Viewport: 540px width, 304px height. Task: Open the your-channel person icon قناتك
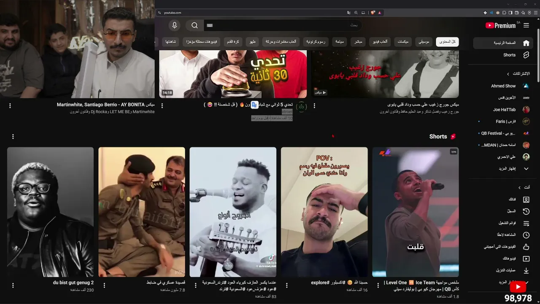coord(526,199)
